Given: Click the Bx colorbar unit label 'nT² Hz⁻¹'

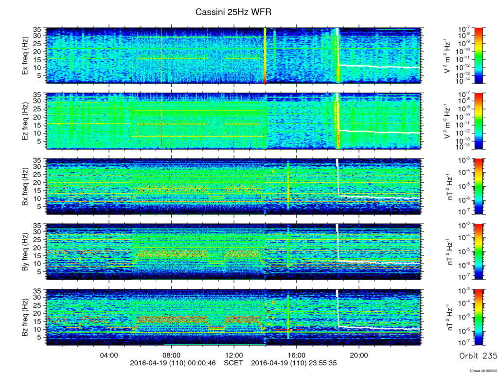Looking at the screenshot, I should click(x=449, y=187).
